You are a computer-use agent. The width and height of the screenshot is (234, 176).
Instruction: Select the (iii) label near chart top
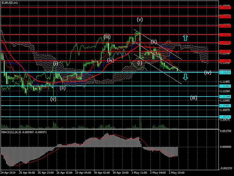point(107,37)
